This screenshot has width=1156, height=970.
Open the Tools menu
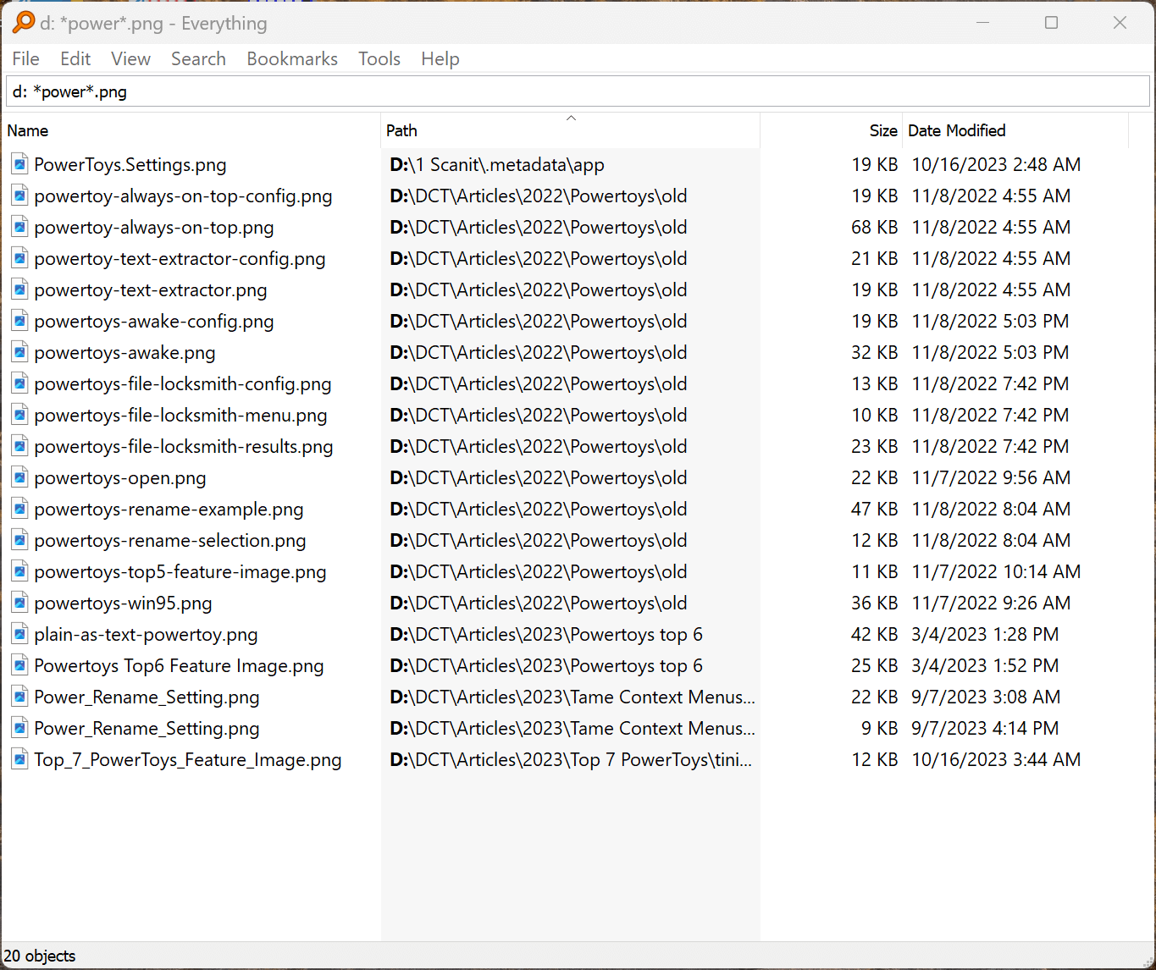pyautogui.click(x=379, y=58)
